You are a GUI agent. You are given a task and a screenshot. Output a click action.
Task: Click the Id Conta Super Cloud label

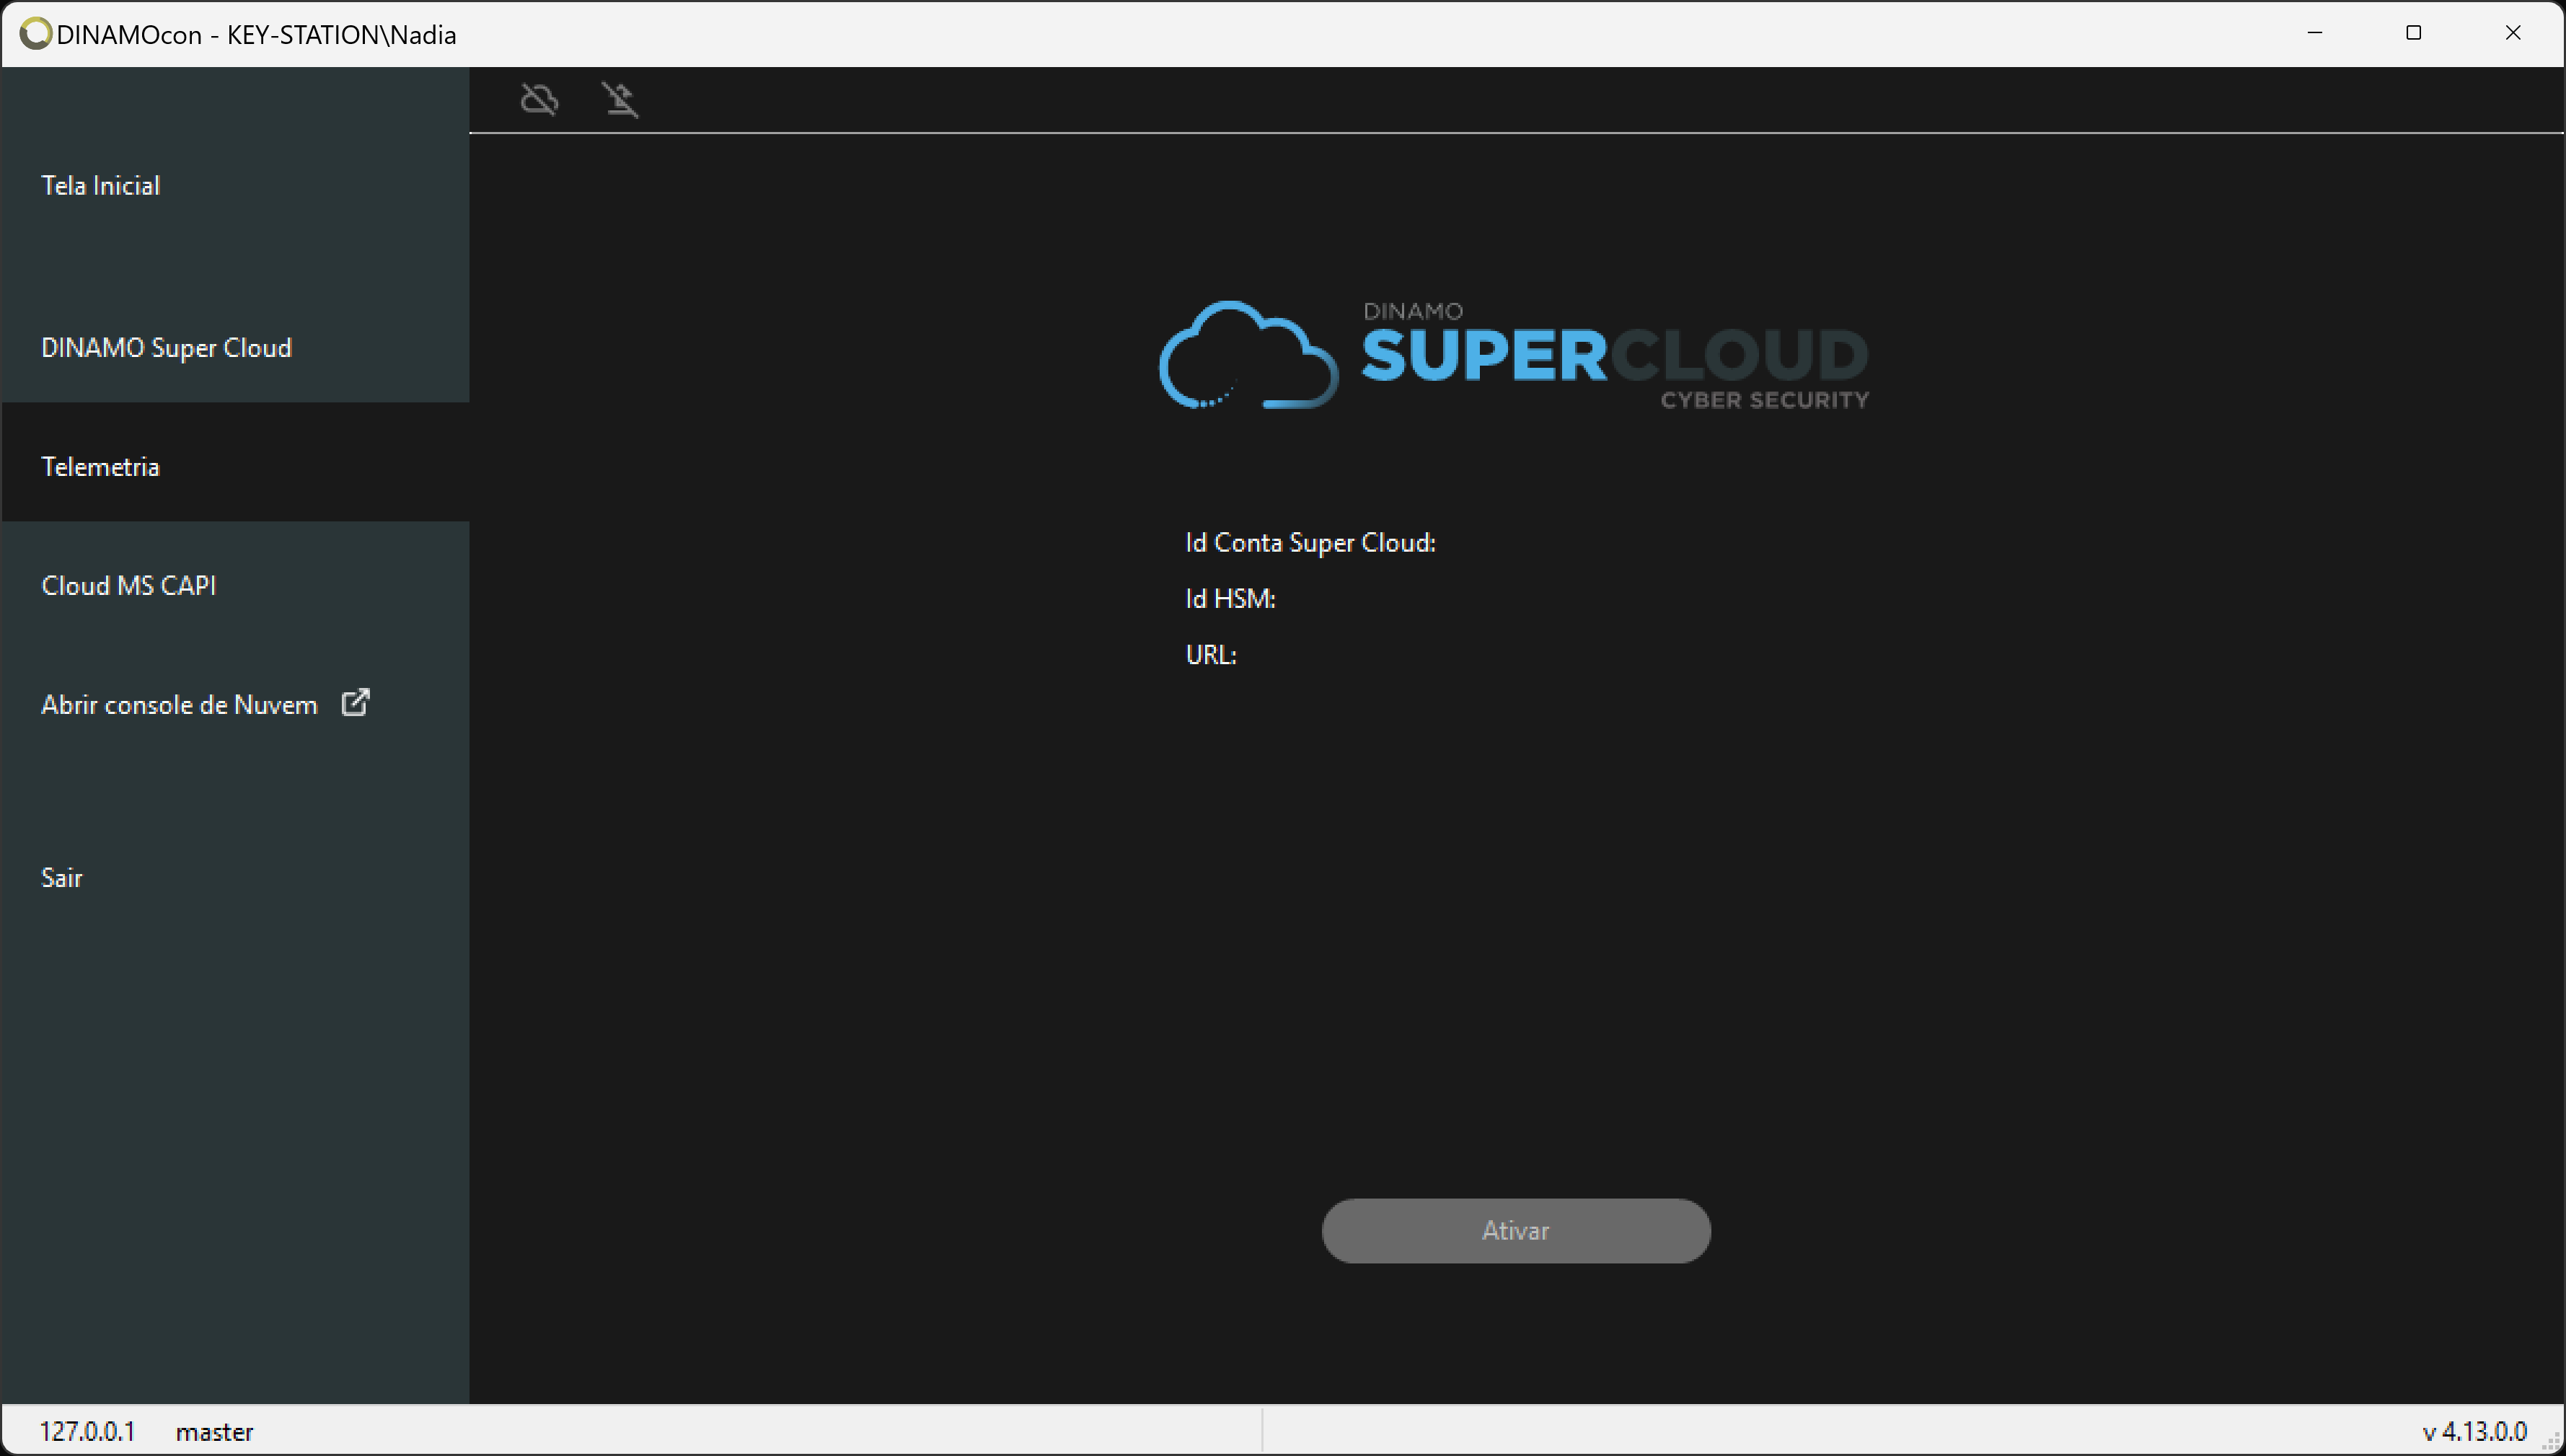[x=1310, y=542]
